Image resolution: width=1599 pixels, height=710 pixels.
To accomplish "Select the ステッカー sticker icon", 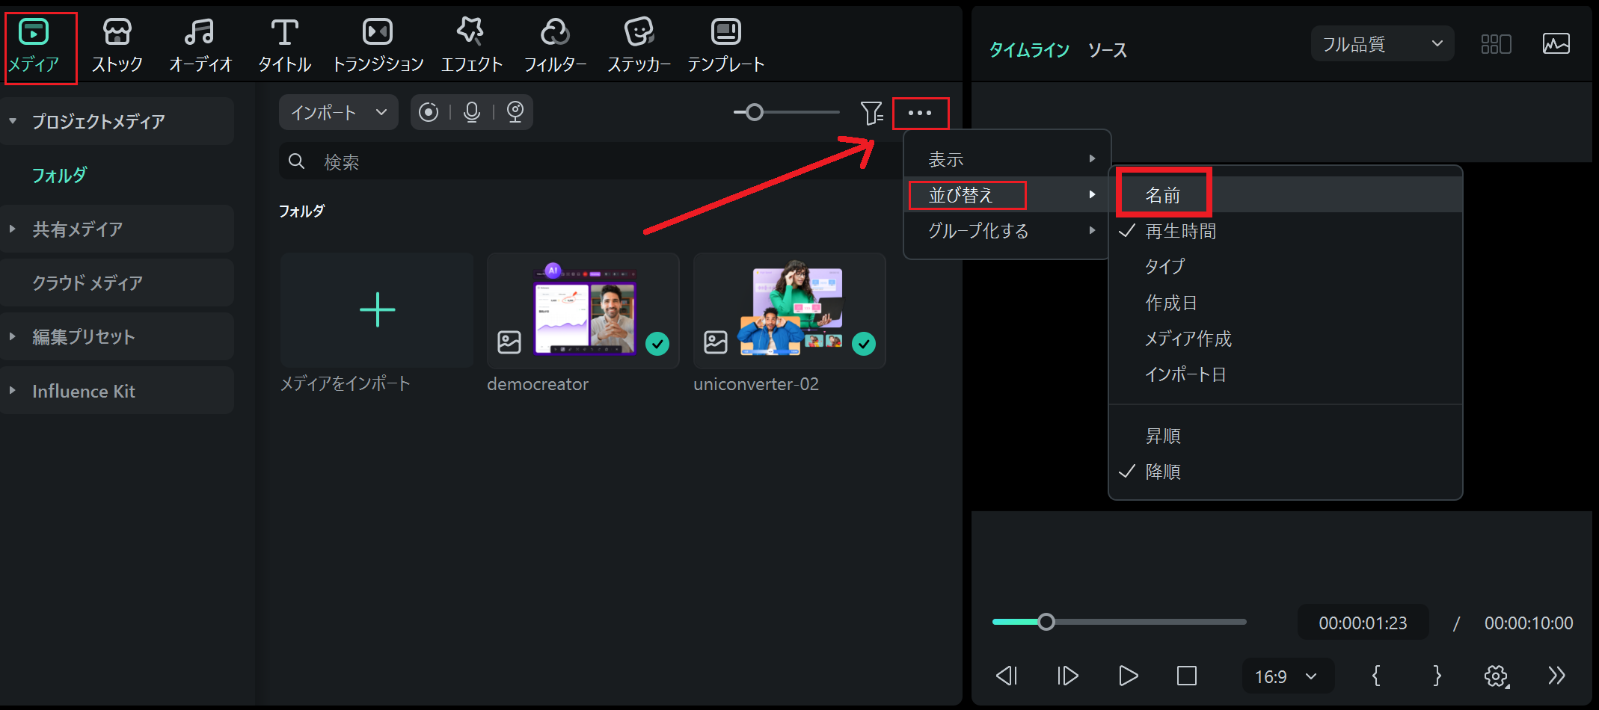I will tap(639, 32).
